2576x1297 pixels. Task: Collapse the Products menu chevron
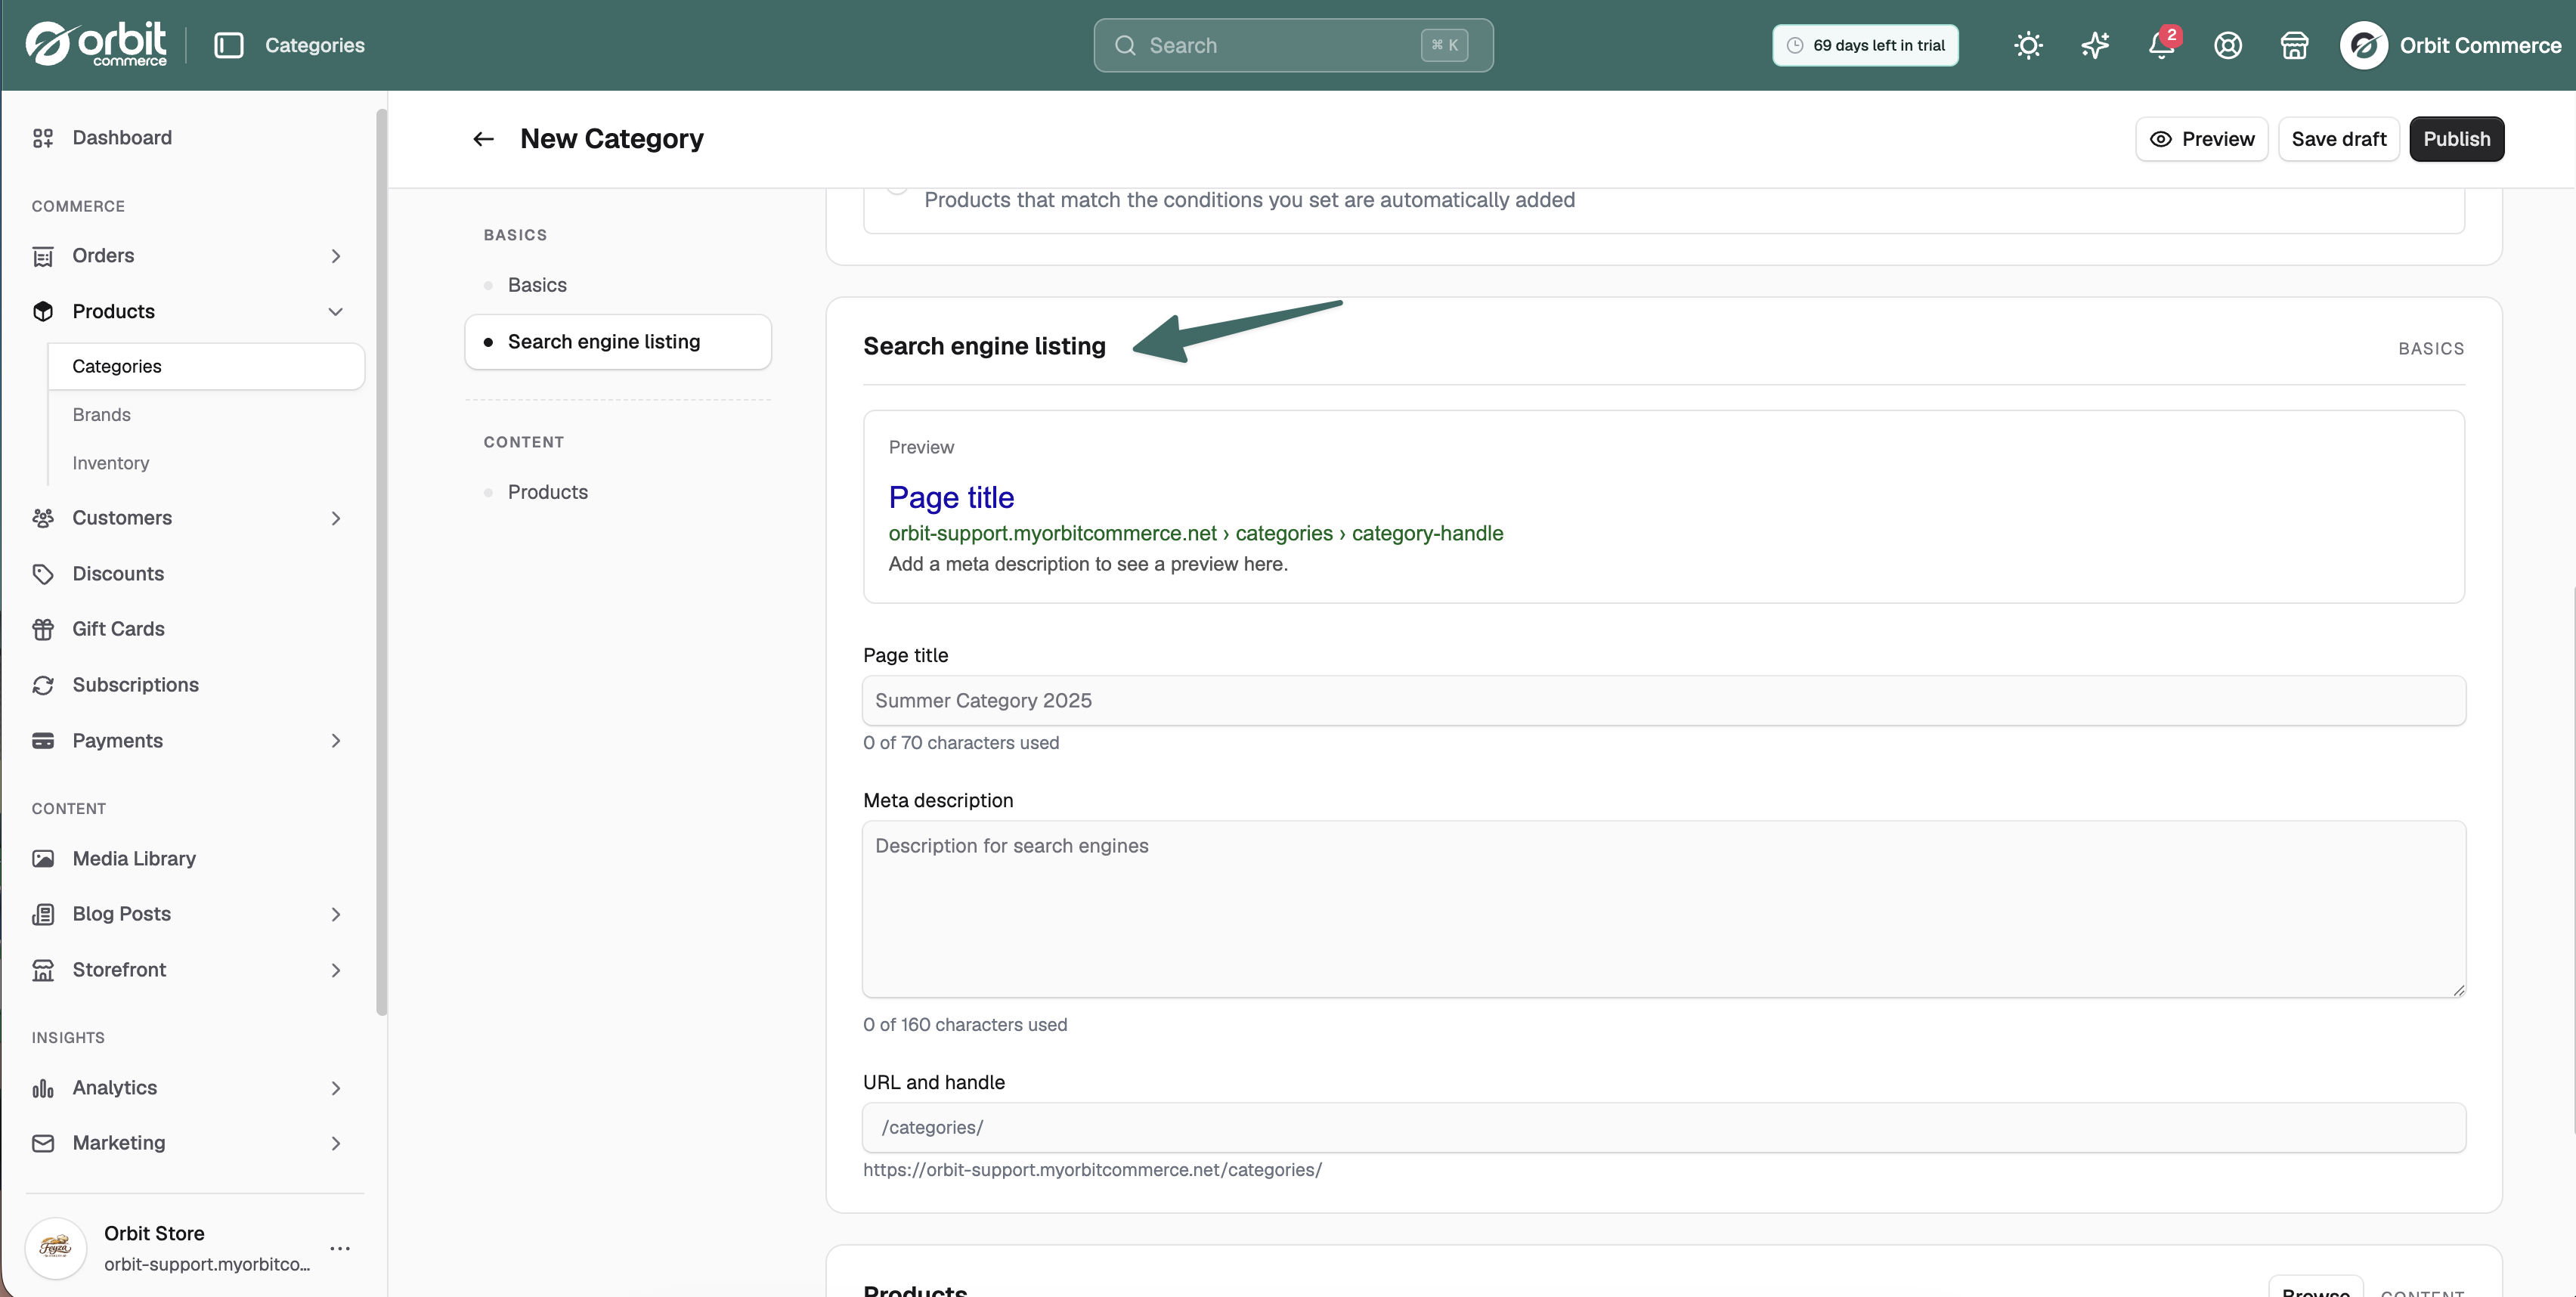336,312
